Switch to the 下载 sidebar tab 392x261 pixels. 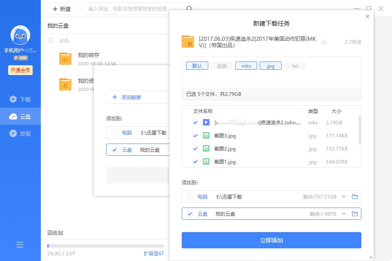point(20,100)
